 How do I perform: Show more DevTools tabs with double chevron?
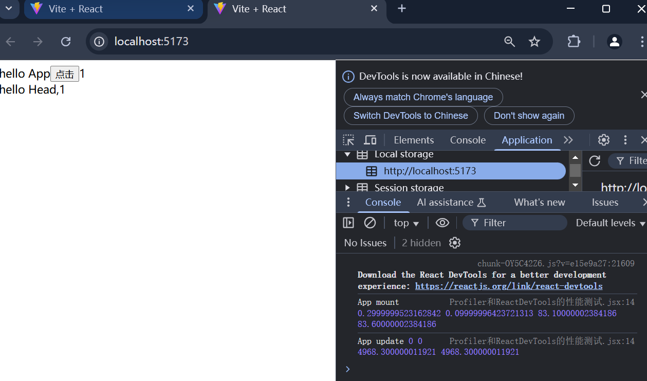(568, 140)
